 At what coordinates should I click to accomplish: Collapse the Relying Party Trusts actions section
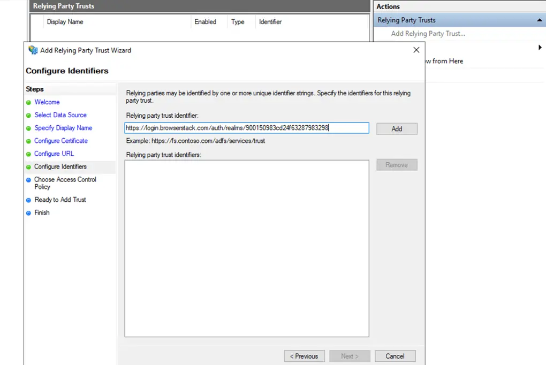click(539, 20)
